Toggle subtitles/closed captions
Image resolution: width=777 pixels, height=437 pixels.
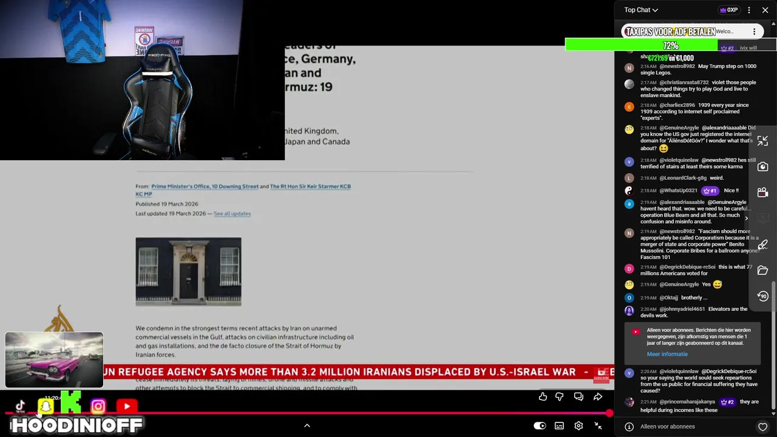tap(559, 425)
